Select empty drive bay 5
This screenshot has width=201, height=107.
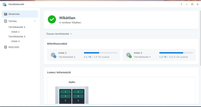pyautogui.click(x=65, y=100)
